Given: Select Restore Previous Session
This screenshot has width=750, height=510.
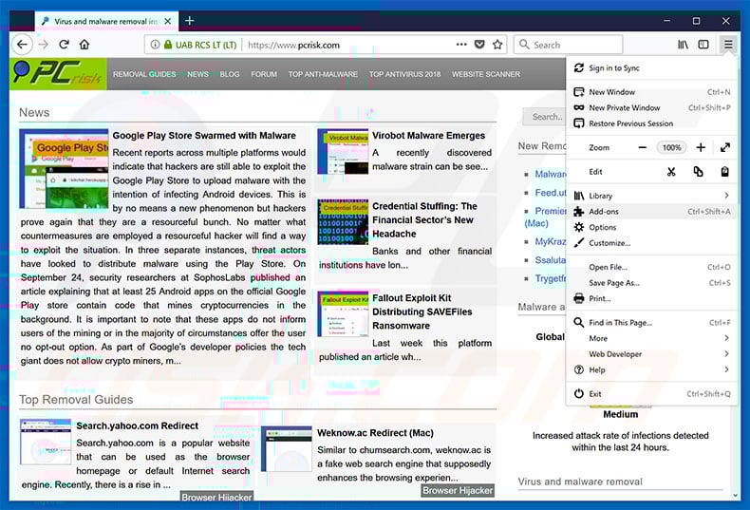Looking at the screenshot, I should (651, 123).
